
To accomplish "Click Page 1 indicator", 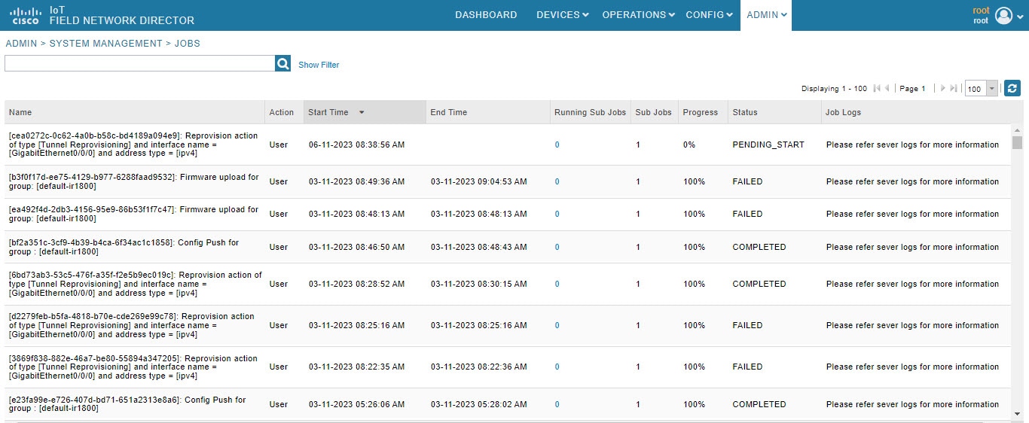I will point(913,89).
